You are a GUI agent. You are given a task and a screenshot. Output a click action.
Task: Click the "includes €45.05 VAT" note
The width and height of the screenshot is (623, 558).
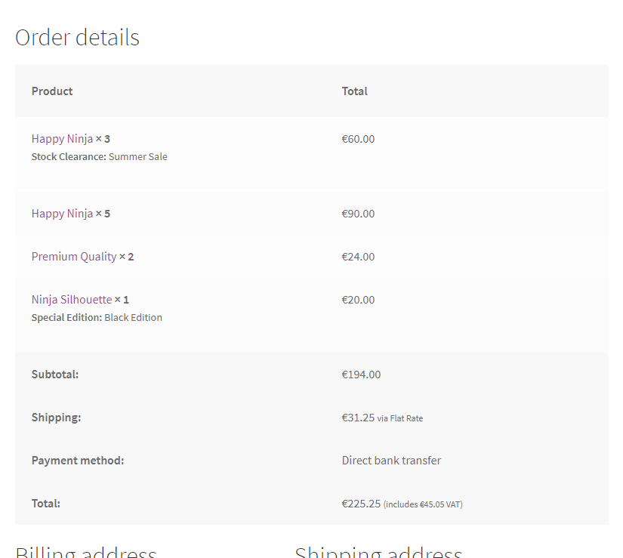click(423, 504)
